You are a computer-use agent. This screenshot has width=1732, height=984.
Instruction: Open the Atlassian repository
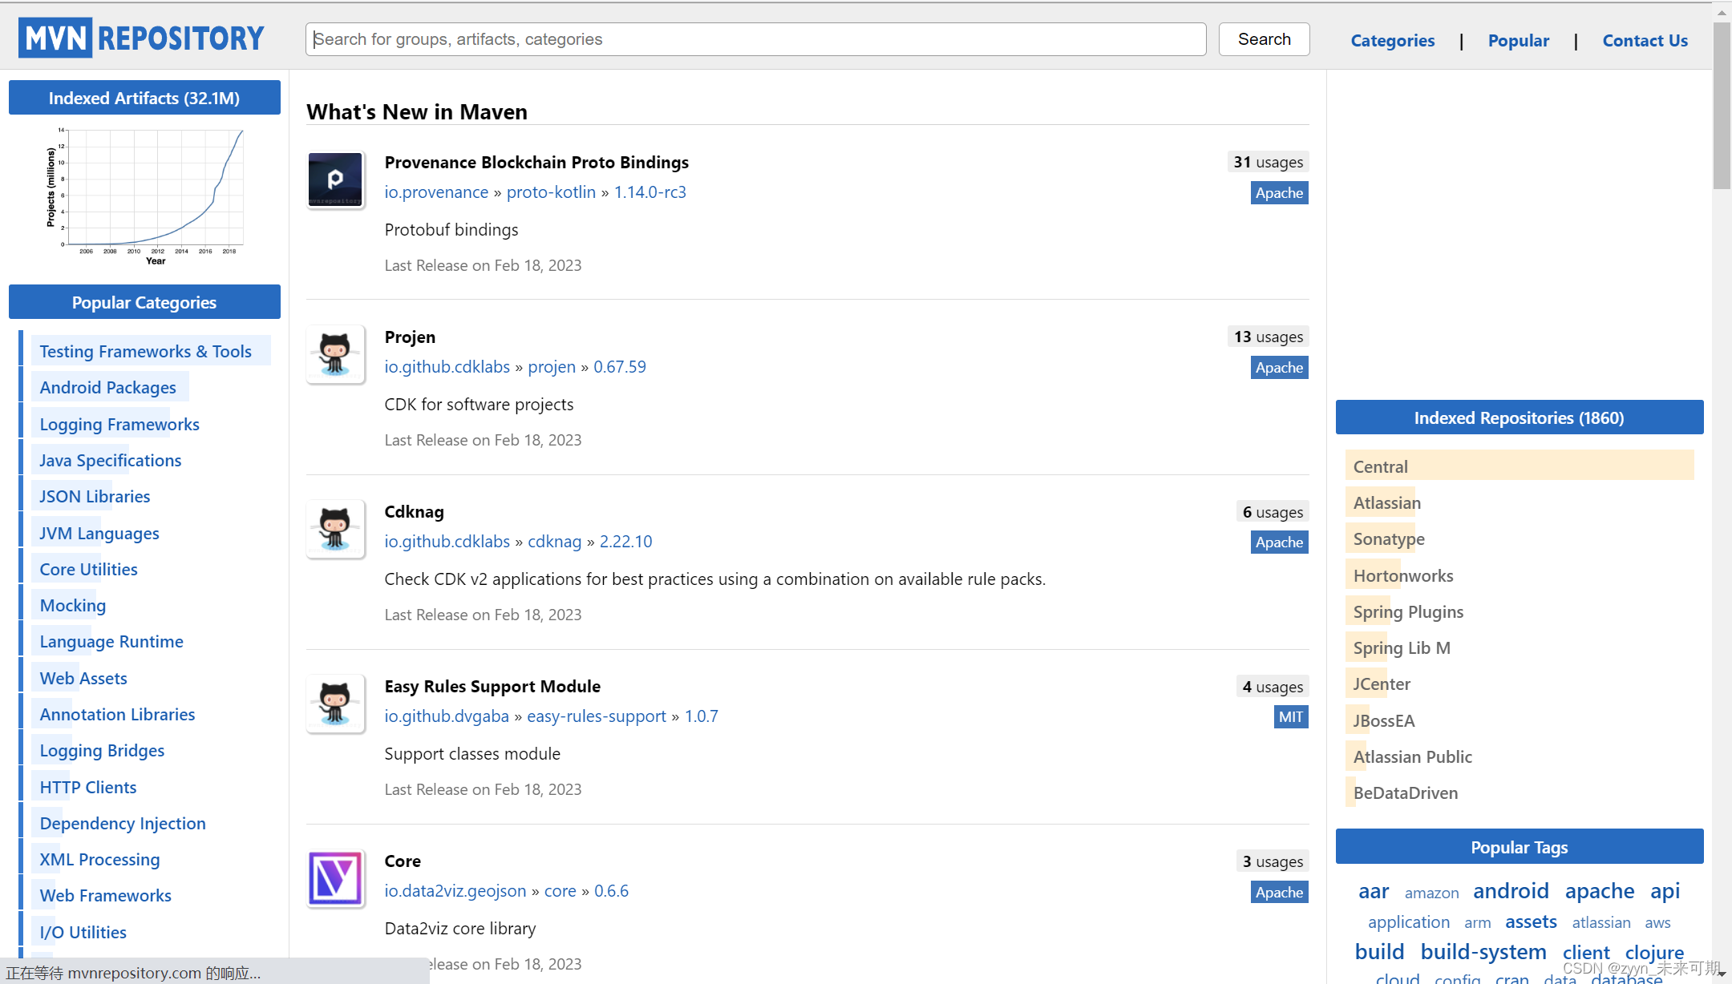(x=1387, y=502)
